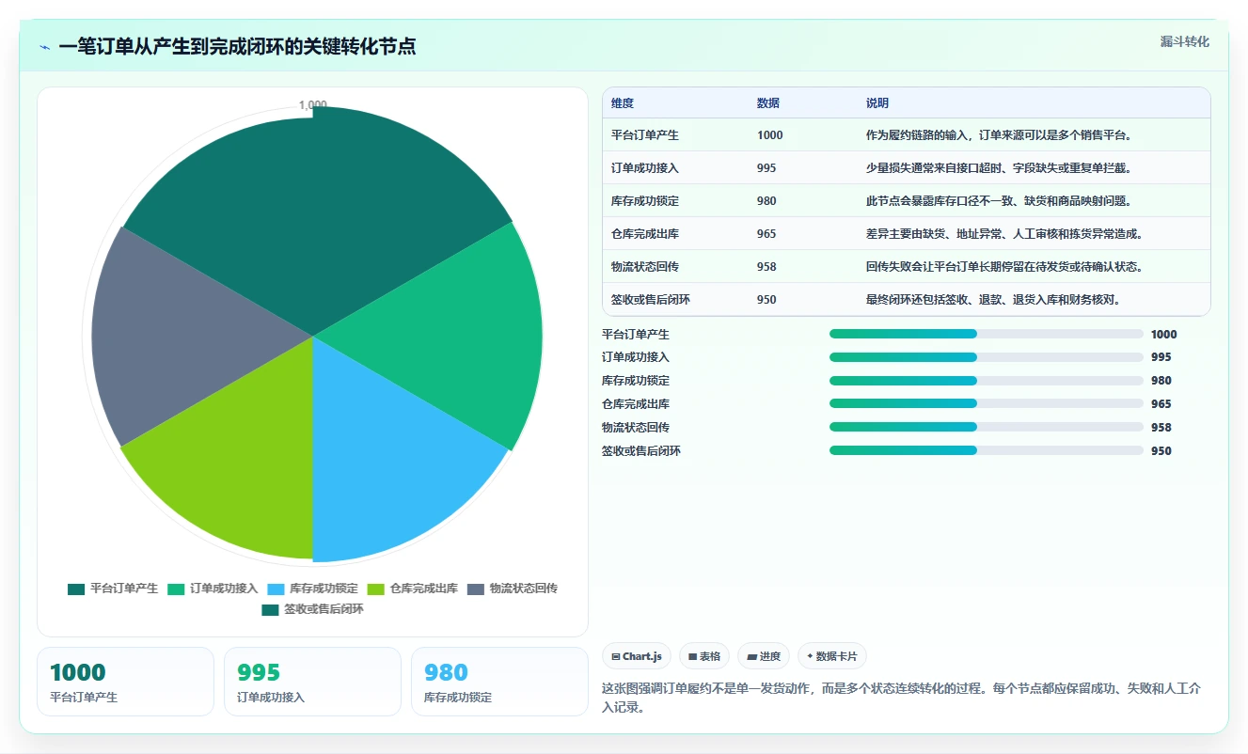Click the description starting 回传失败会让平台订单
This screenshot has width=1248, height=754.
click(x=1004, y=267)
